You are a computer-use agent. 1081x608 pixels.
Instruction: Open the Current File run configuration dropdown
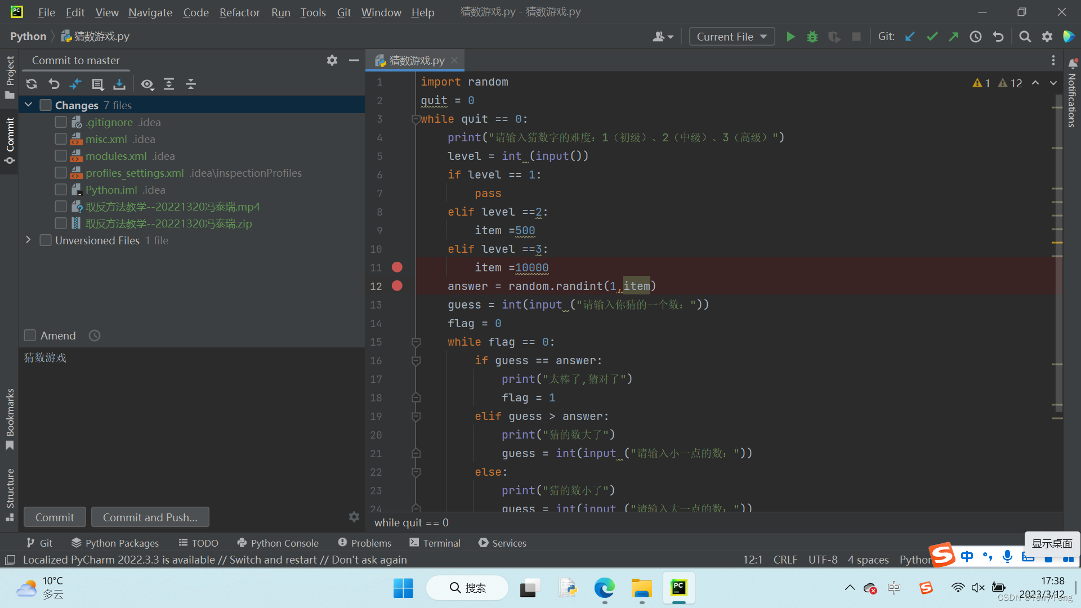[x=732, y=37]
